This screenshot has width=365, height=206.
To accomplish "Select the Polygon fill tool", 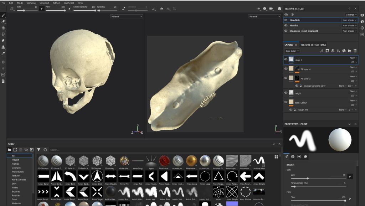I will click(3, 34).
